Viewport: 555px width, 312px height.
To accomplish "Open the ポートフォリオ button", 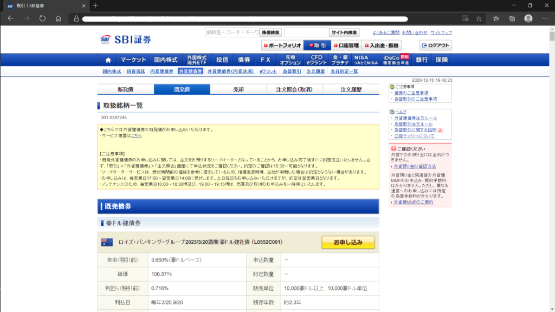I will pyautogui.click(x=282, y=45).
